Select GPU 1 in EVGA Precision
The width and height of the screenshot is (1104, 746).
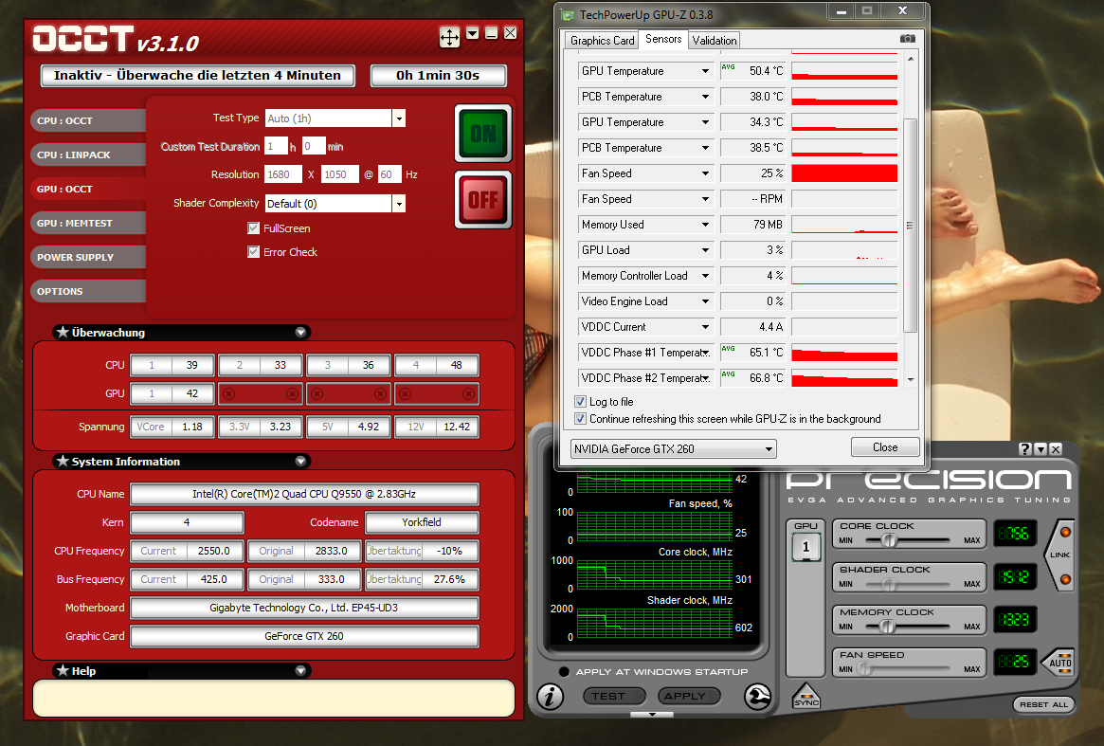[x=806, y=547]
